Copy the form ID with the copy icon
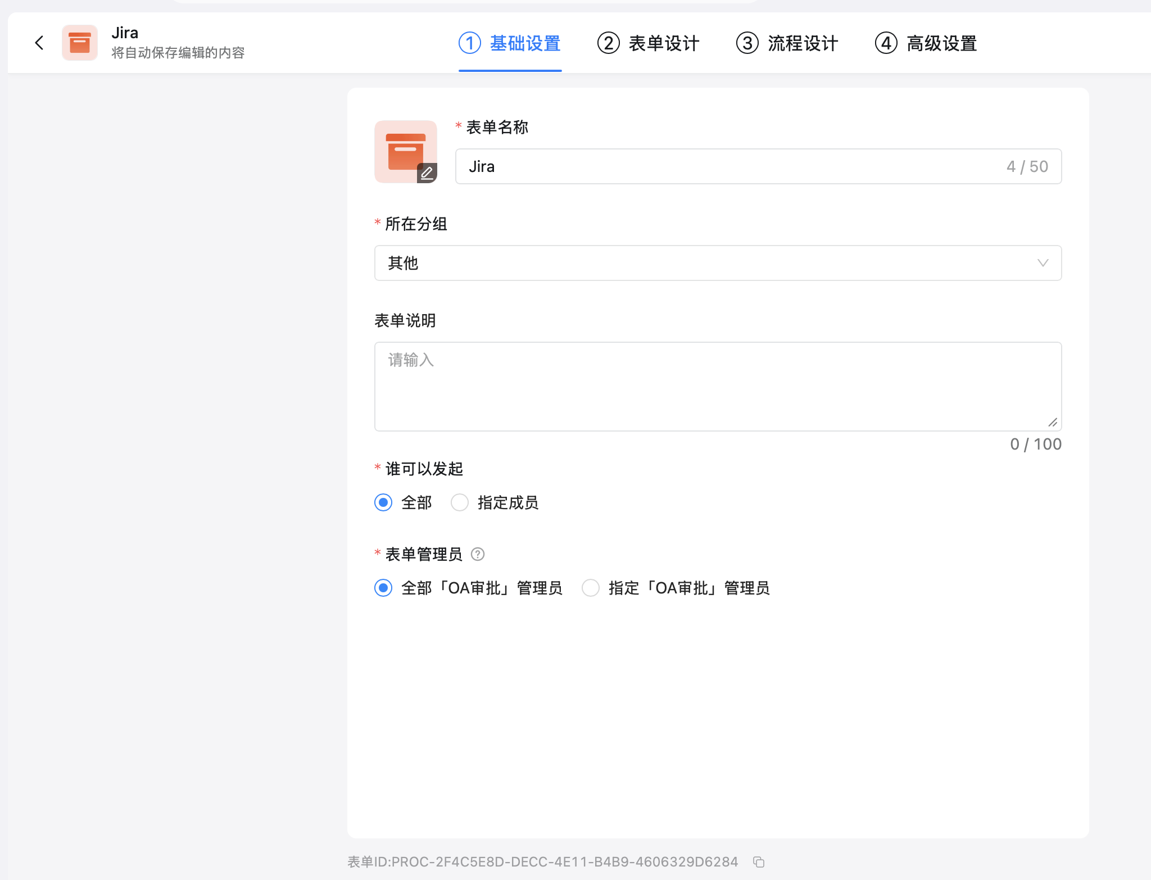 click(x=759, y=861)
